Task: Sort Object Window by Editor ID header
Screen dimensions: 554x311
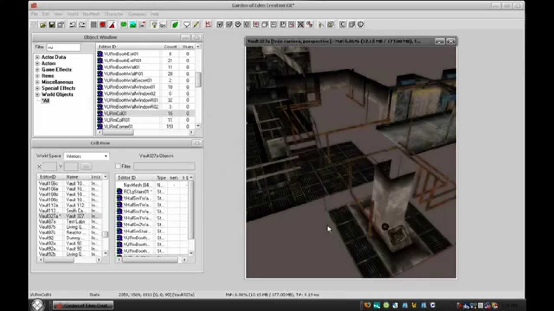Action: tap(129, 47)
